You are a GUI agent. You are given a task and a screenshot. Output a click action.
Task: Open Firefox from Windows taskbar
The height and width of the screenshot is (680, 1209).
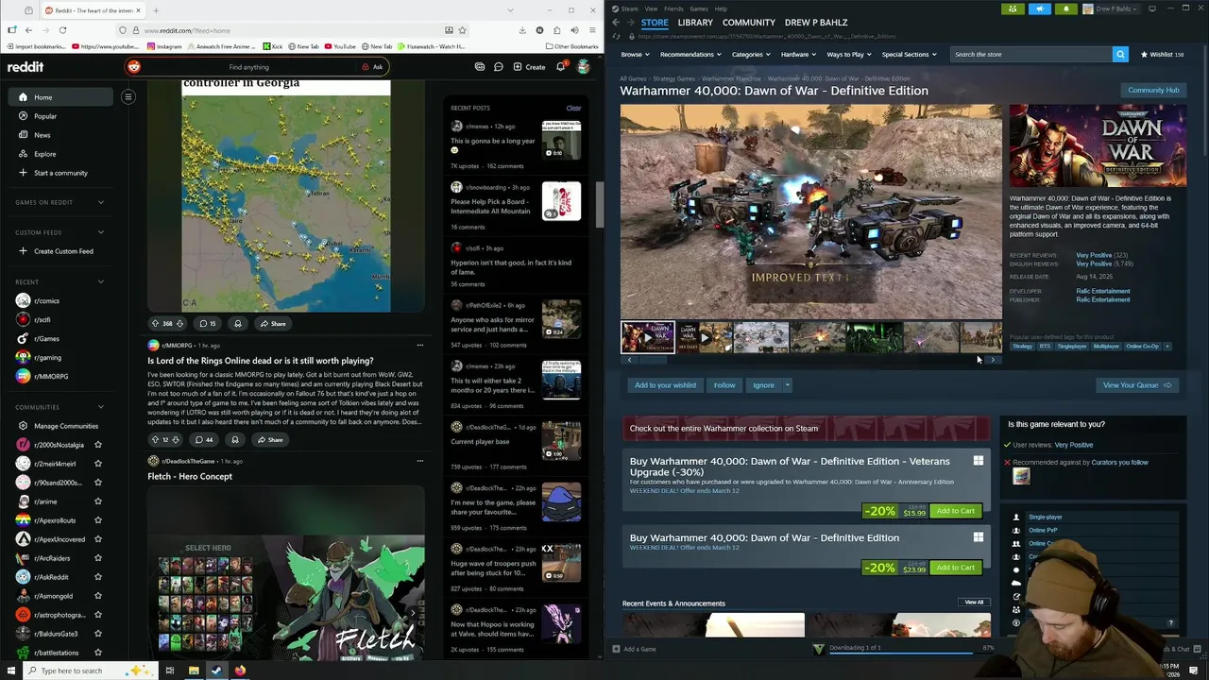coord(240,671)
